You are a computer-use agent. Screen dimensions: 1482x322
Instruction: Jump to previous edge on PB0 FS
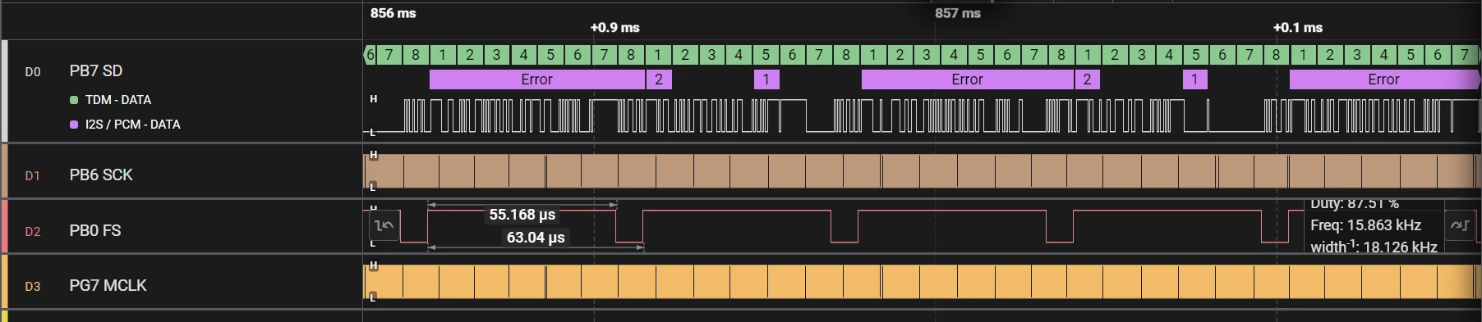coord(384,225)
